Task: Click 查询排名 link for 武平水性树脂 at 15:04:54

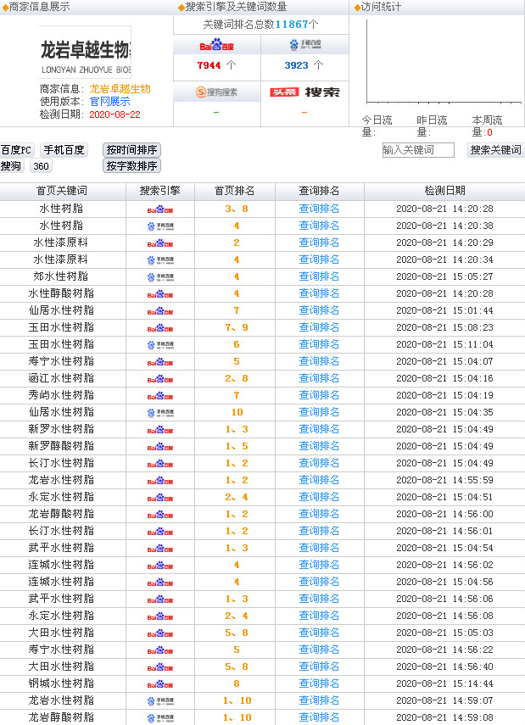Action: click(319, 548)
